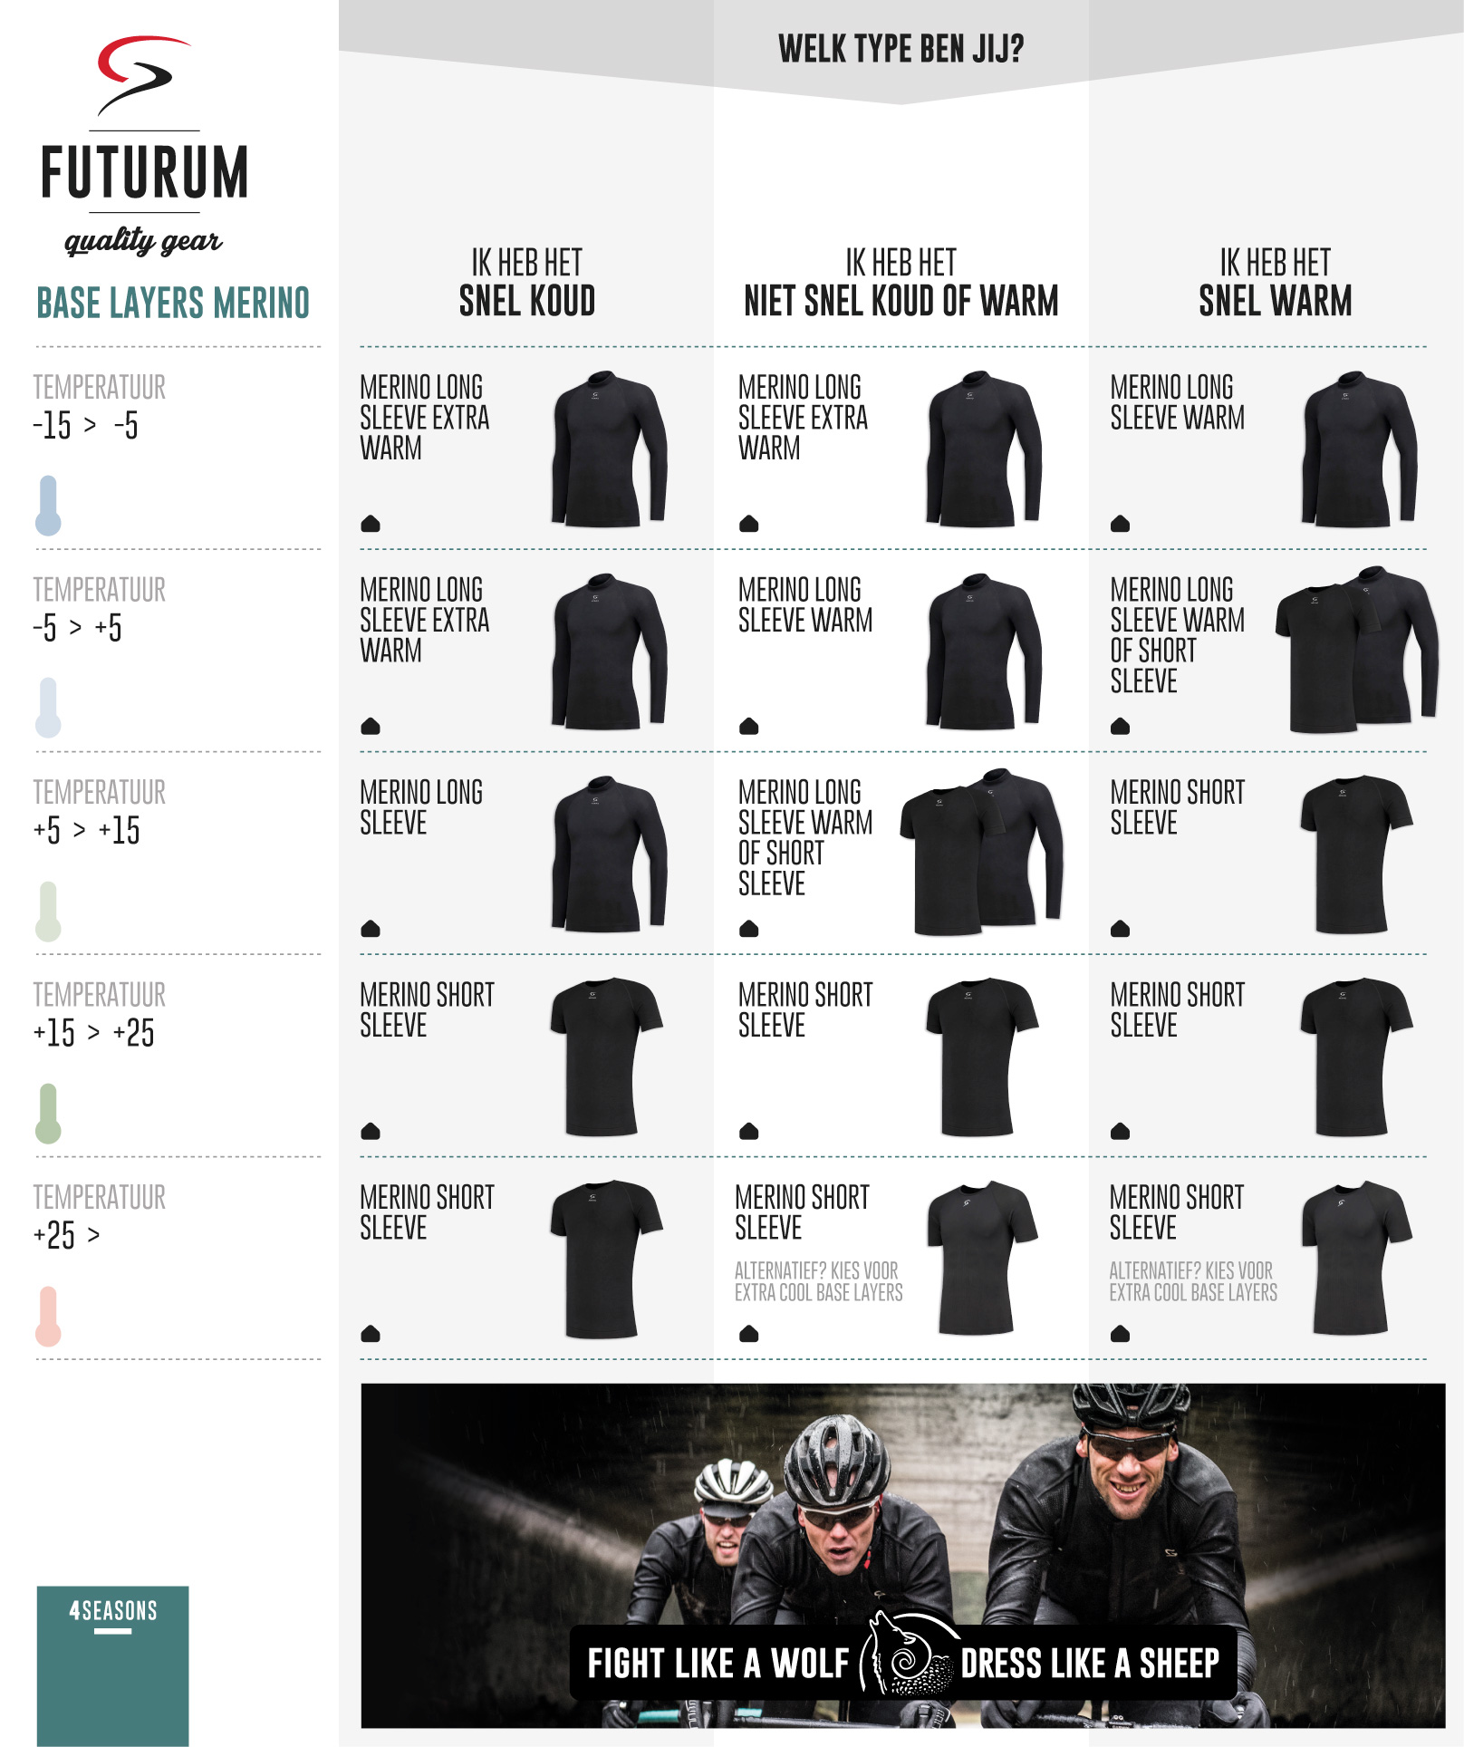Select the Niet Snel Koud of Warm heading
The image size is (1464, 1747).
[901, 283]
